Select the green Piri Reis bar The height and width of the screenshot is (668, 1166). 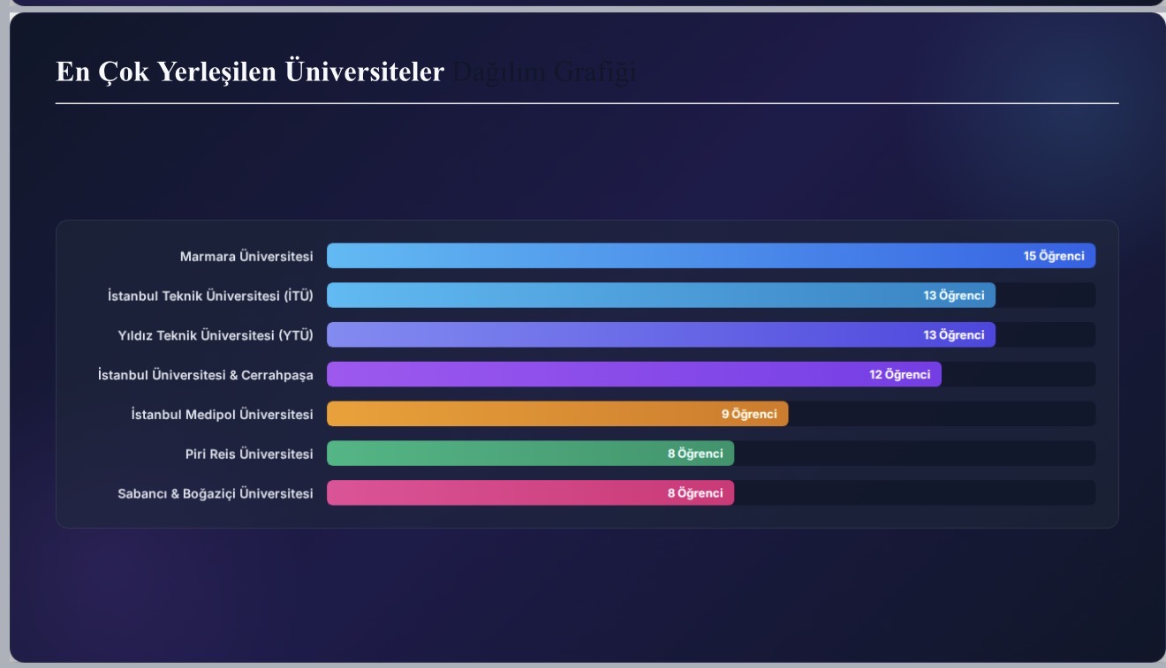tap(530, 454)
